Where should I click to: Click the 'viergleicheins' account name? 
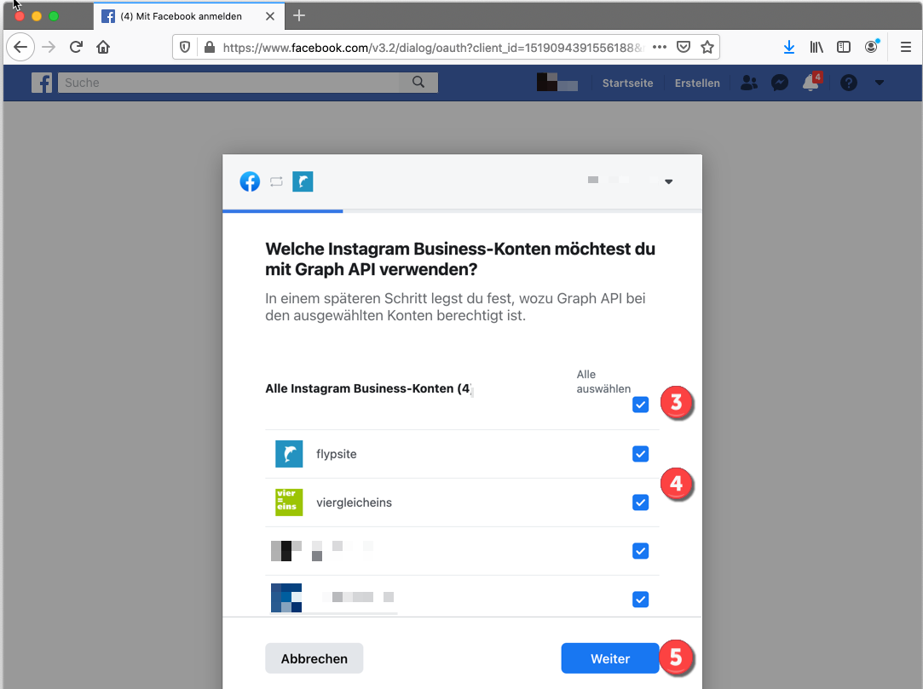coord(354,502)
